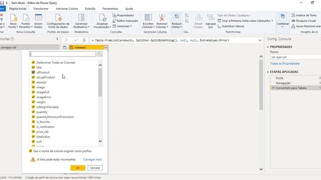Image resolution: width=321 pixels, height=180 pixels.
Task: Open Propriedades in the Consulta group
Action: (123, 15)
